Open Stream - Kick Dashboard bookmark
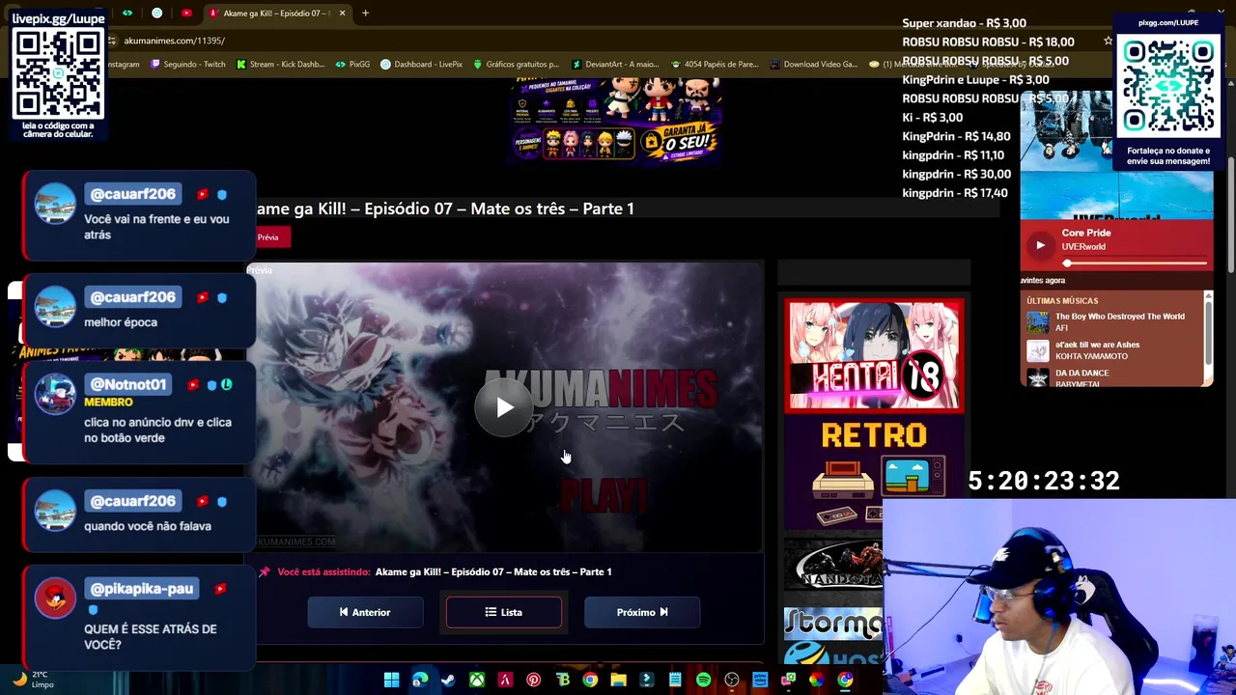 click(280, 65)
